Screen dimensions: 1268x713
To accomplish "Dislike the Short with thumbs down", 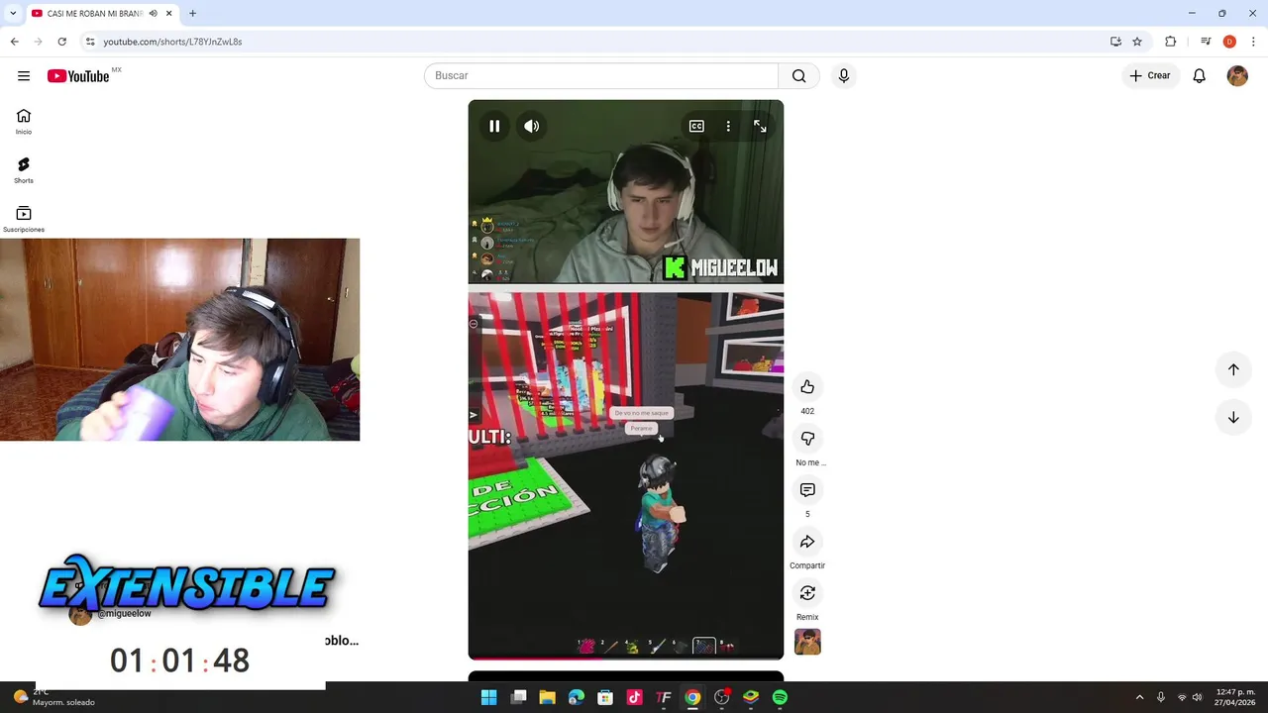I will [807, 438].
